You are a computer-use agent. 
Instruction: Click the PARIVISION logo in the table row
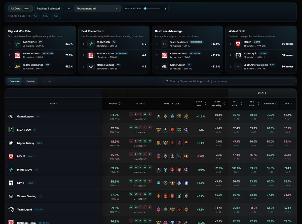11,170
